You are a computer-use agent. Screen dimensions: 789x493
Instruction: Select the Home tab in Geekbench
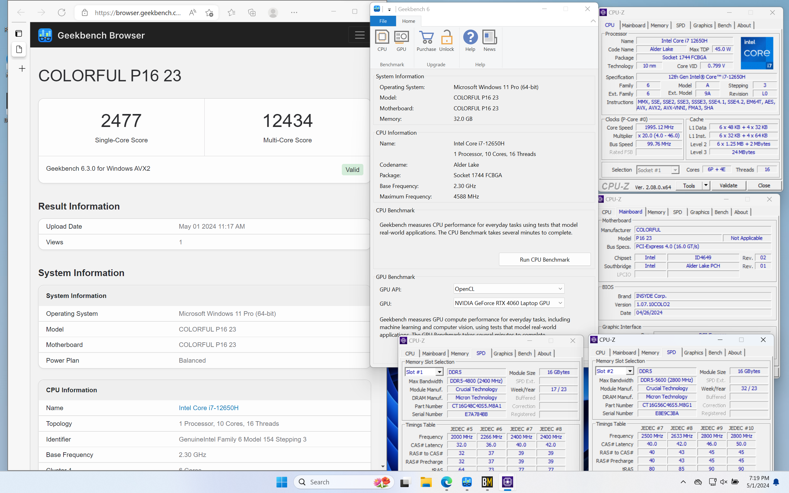click(x=408, y=21)
